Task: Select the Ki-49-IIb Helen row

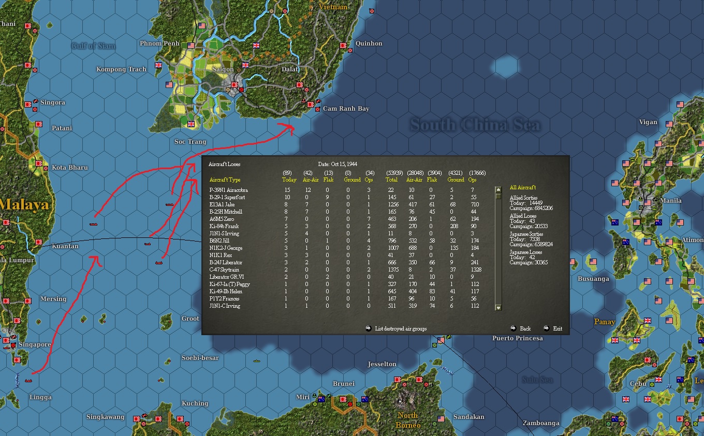Action: [345, 292]
